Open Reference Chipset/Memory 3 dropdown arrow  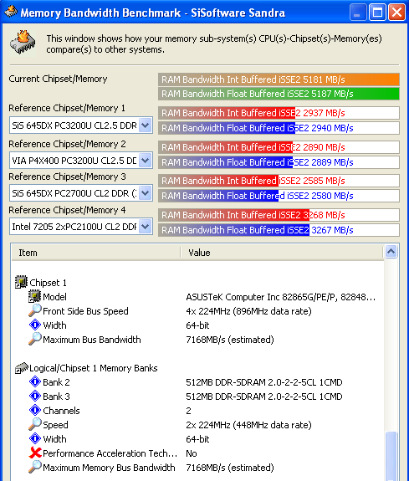(x=146, y=193)
